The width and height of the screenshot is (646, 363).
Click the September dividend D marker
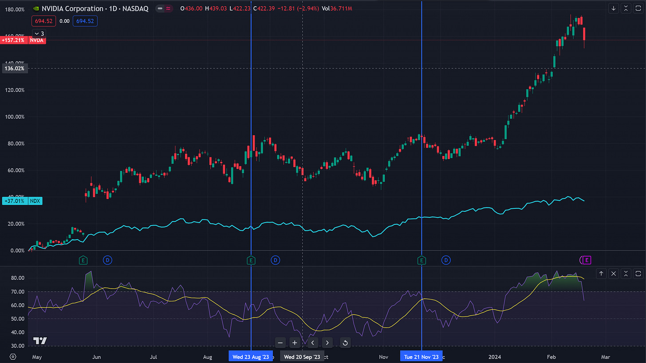276,260
